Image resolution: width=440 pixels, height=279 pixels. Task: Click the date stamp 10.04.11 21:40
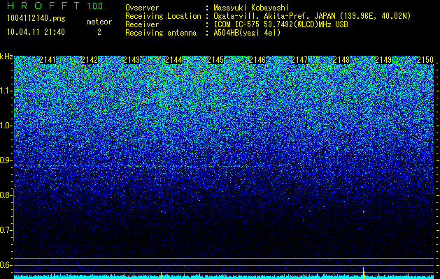tap(36, 32)
